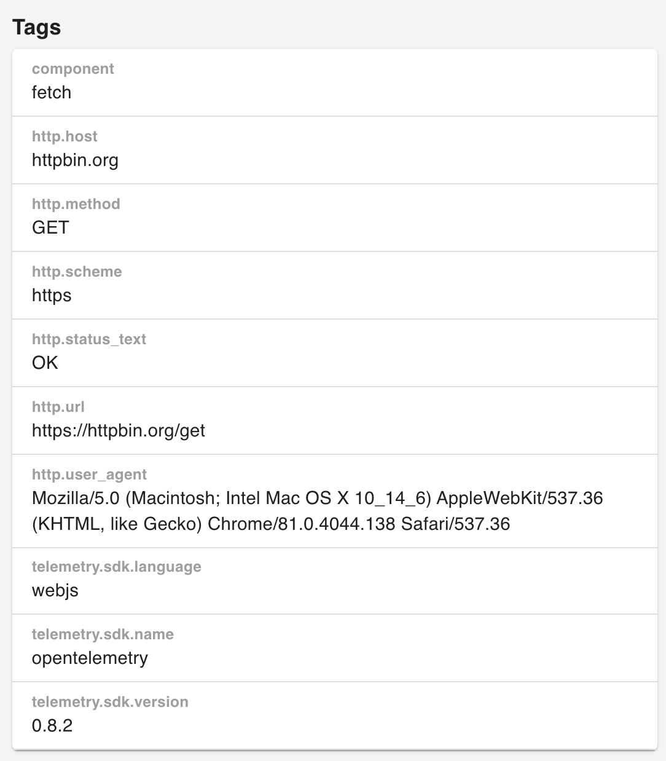Select the httpbin.org host value
The image size is (666, 761).
click(x=75, y=160)
